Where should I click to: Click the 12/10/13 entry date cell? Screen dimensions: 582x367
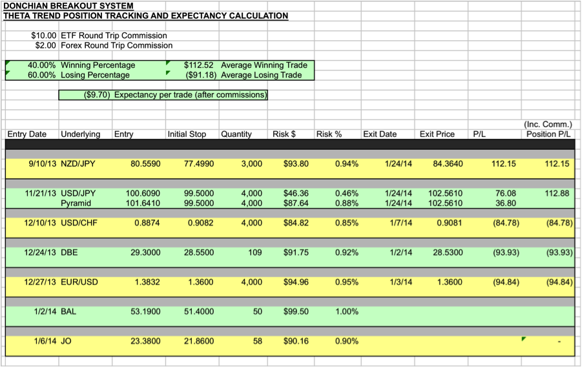[x=40, y=223]
